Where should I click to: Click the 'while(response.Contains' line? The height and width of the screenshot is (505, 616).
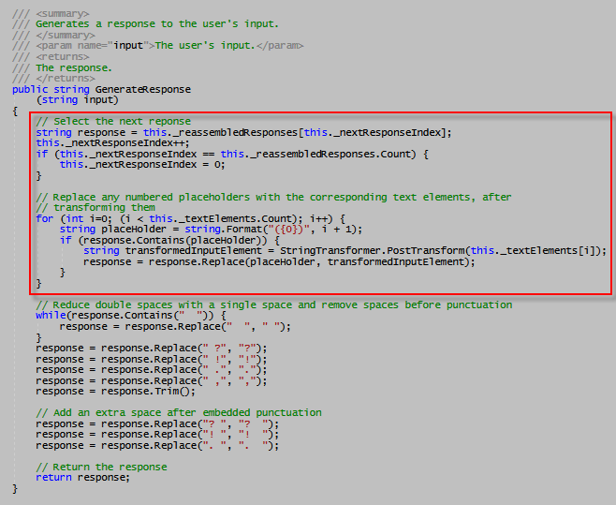click(x=131, y=316)
